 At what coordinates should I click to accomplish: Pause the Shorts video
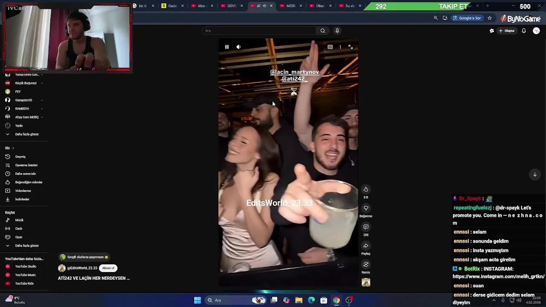point(227,47)
